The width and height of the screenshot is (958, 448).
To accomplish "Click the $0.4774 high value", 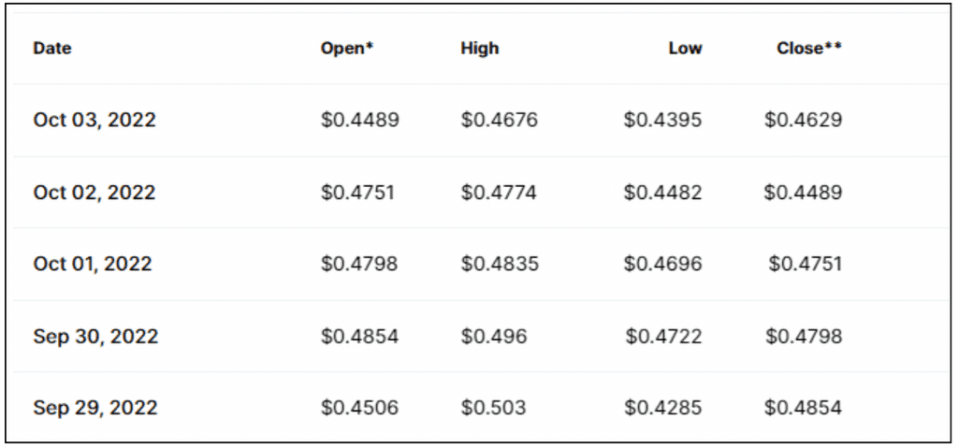I will 499,192.
